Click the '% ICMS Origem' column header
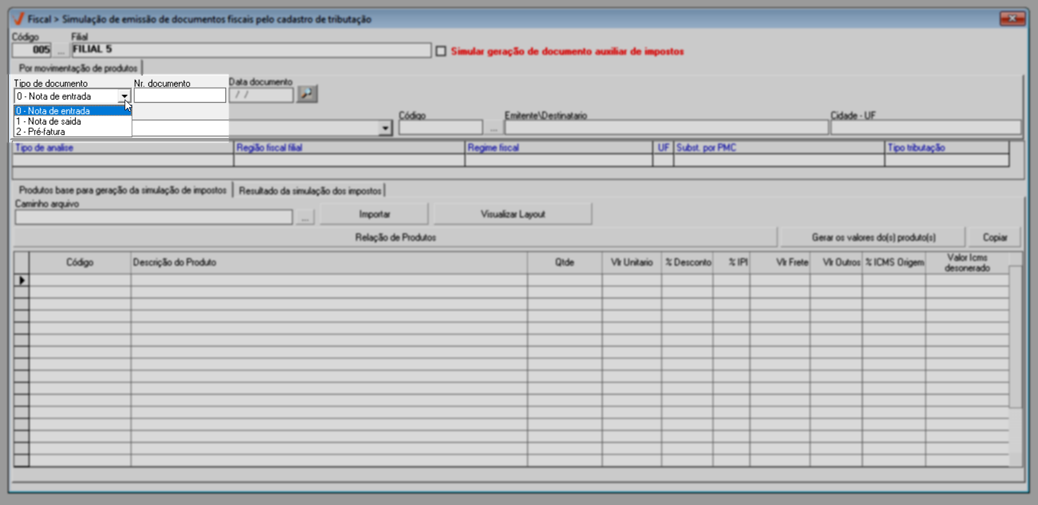 click(x=894, y=262)
